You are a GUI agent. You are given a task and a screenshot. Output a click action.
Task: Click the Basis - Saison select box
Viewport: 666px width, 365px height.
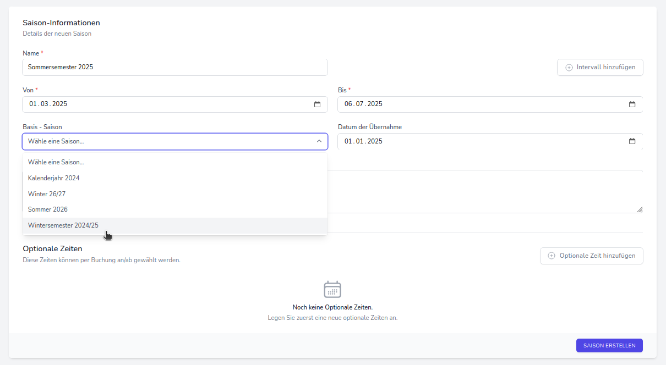point(165,141)
